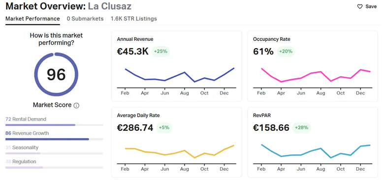This screenshot has width=384, height=180.
Task: Click the +25% Annual Revenue badge
Action: 160,51
